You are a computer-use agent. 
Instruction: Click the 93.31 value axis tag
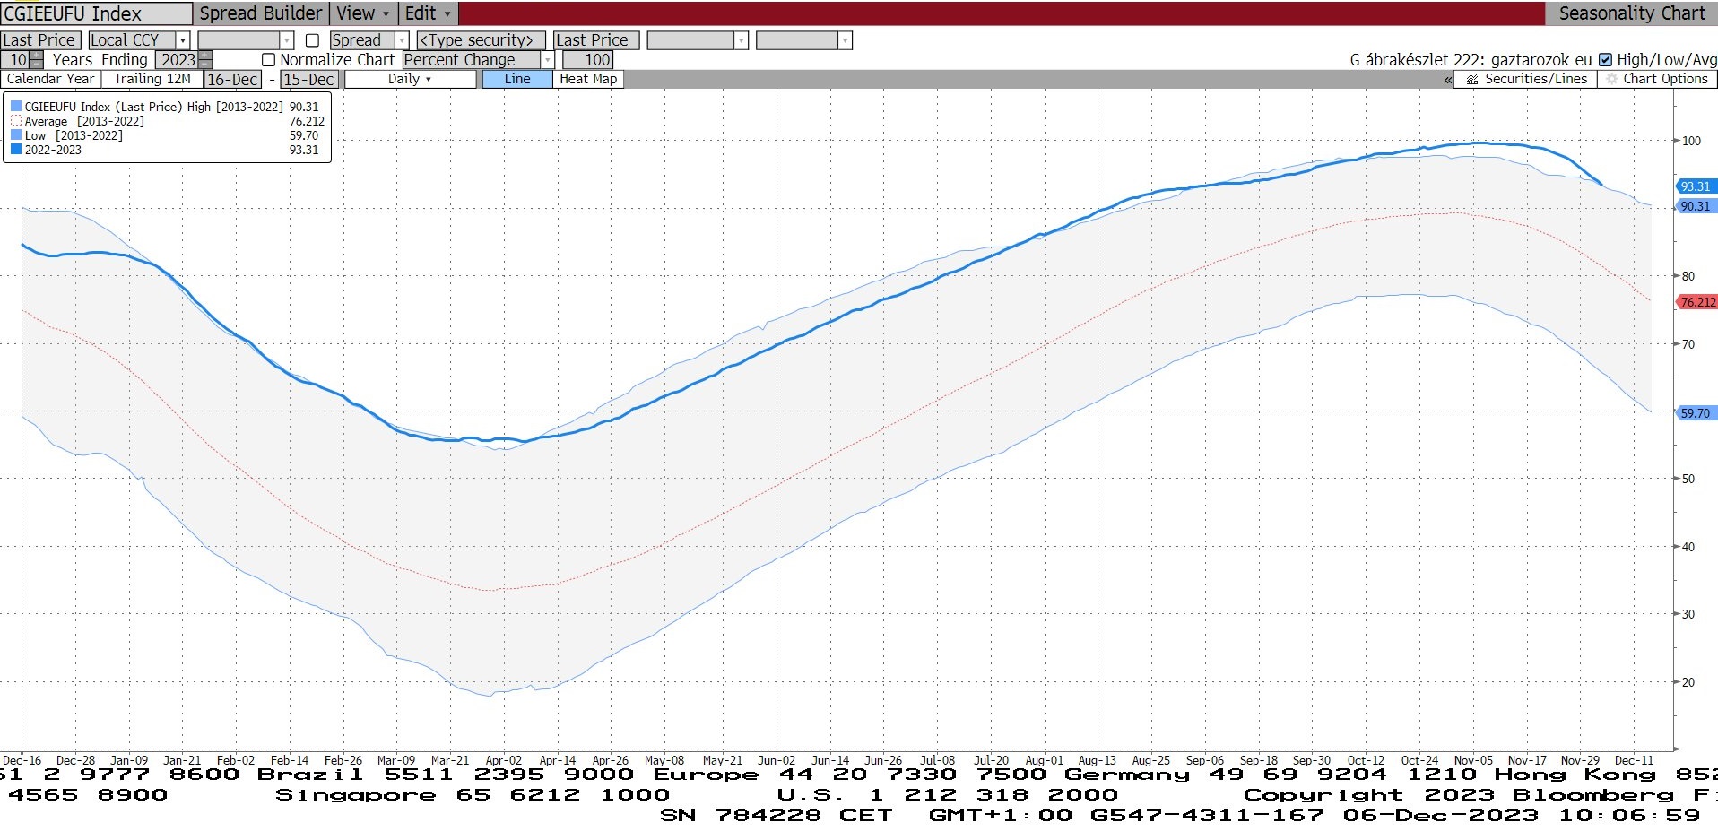click(1696, 186)
